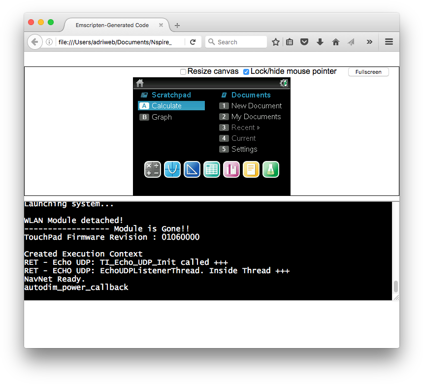Open Settings menu entry
The image size is (423, 384).
tap(238, 149)
